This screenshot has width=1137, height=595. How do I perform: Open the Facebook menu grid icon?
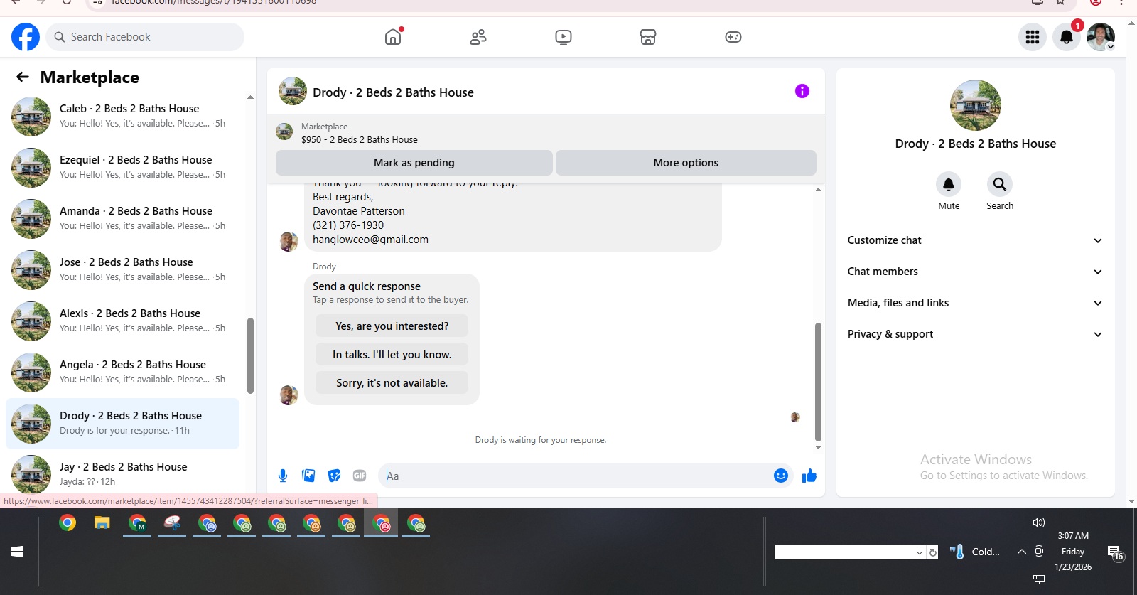click(1033, 37)
